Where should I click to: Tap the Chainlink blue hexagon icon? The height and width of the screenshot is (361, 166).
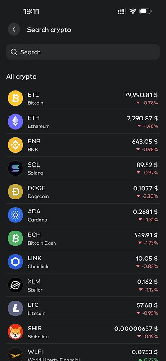(x=15, y=262)
